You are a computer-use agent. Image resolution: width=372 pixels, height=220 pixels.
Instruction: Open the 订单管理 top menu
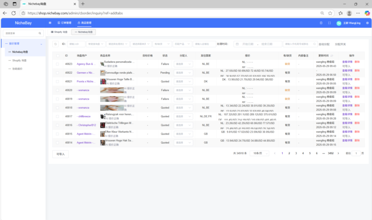click(x=64, y=23)
